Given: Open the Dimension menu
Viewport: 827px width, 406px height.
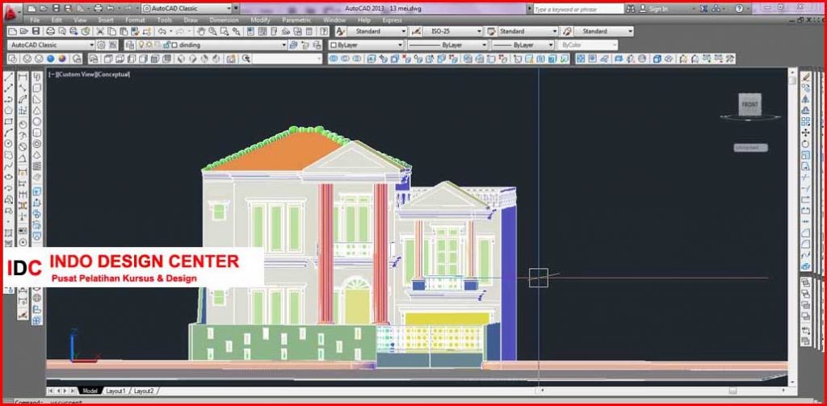Looking at the screenshot, I should 225,20.
